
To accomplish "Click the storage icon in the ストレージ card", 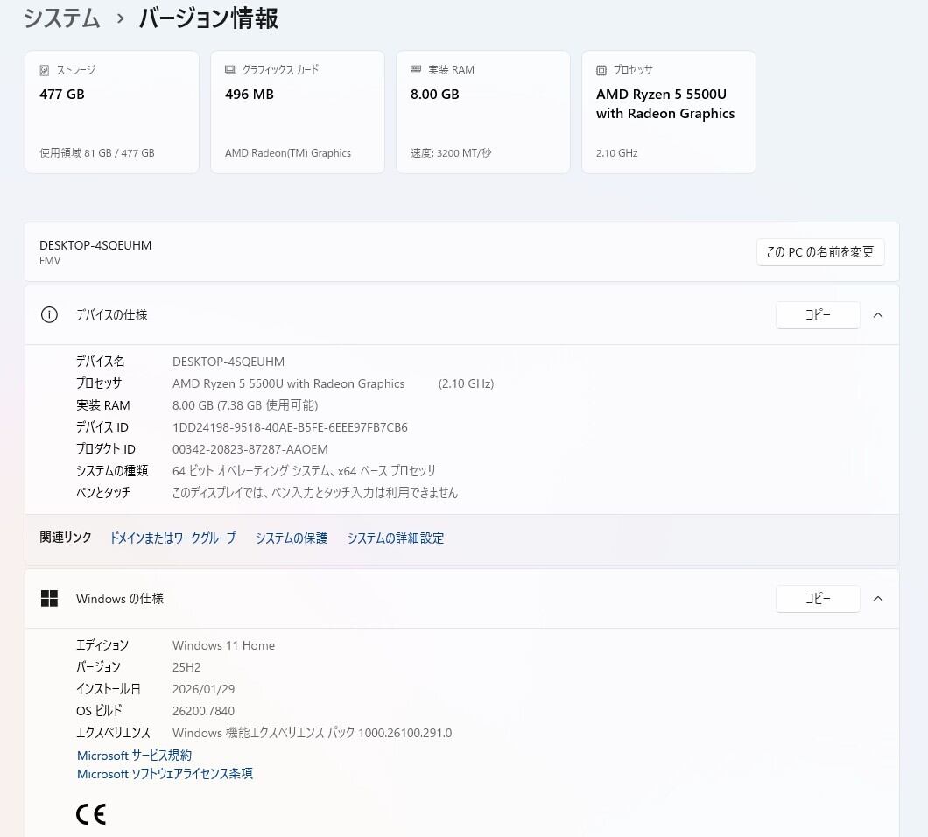I will pyautogui.click(x=45, y=70).
